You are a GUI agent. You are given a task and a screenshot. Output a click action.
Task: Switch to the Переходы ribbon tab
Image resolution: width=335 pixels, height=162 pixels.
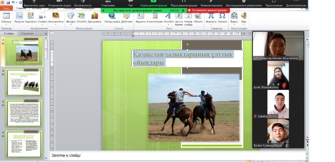pyautogui.click(x=69, y=9)
